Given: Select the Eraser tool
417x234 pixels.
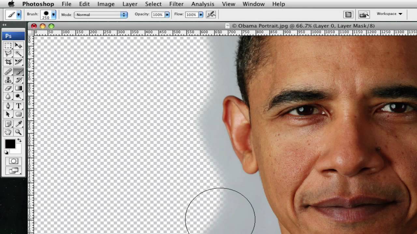Looking at the screenshot, I should point(8,88).
